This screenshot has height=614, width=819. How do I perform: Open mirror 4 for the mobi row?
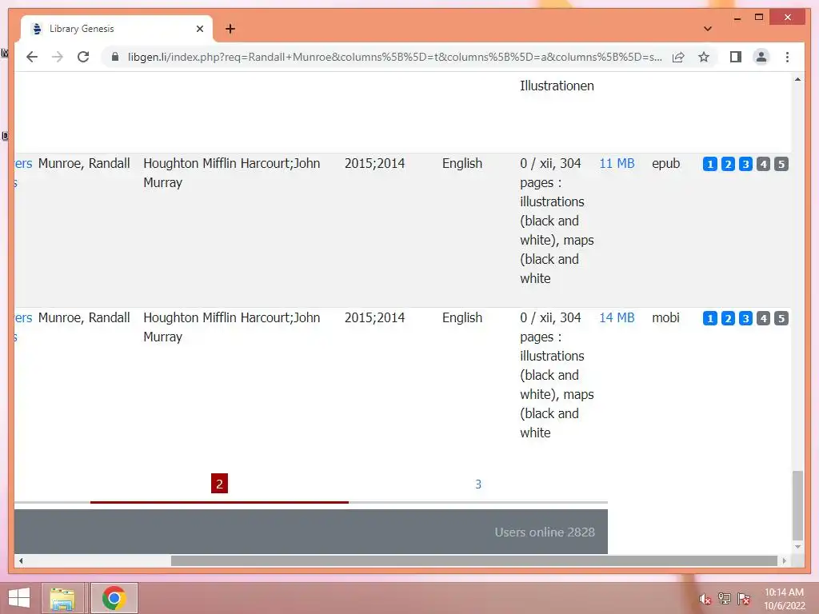coord(763,318)
